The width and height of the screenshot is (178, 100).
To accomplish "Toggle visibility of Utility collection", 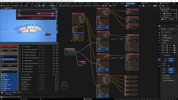I will pyautogui.click(x=176, y=19).
